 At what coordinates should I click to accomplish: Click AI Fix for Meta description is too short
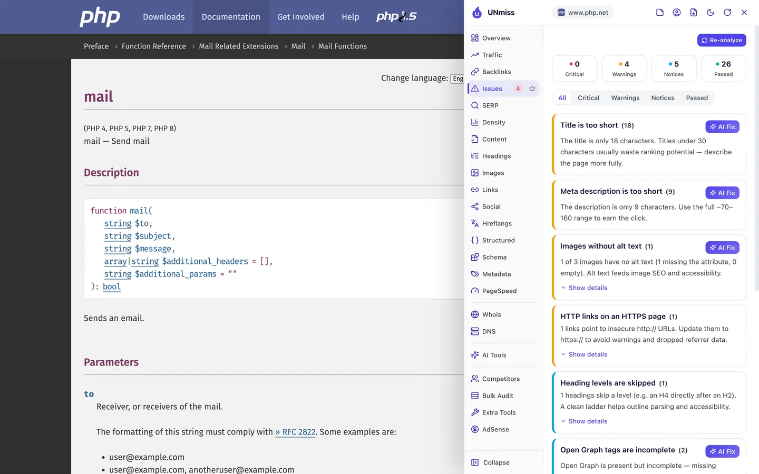point(723,193)
